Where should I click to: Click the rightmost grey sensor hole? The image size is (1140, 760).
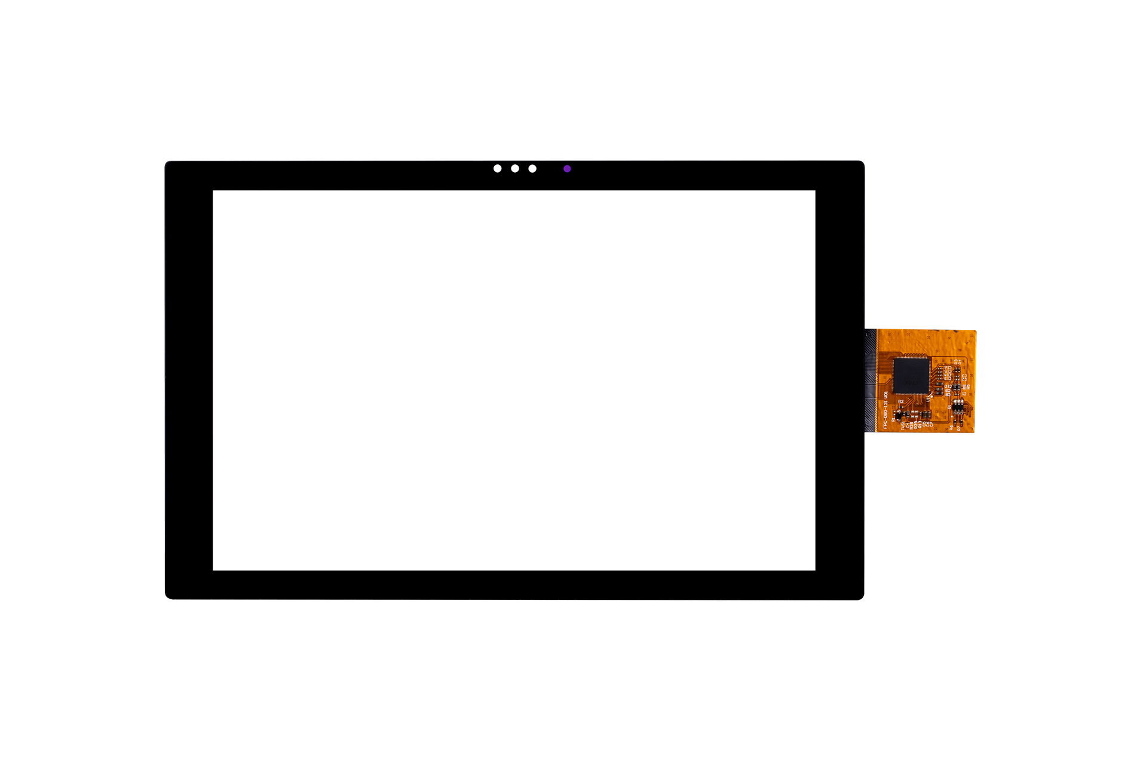532,169
